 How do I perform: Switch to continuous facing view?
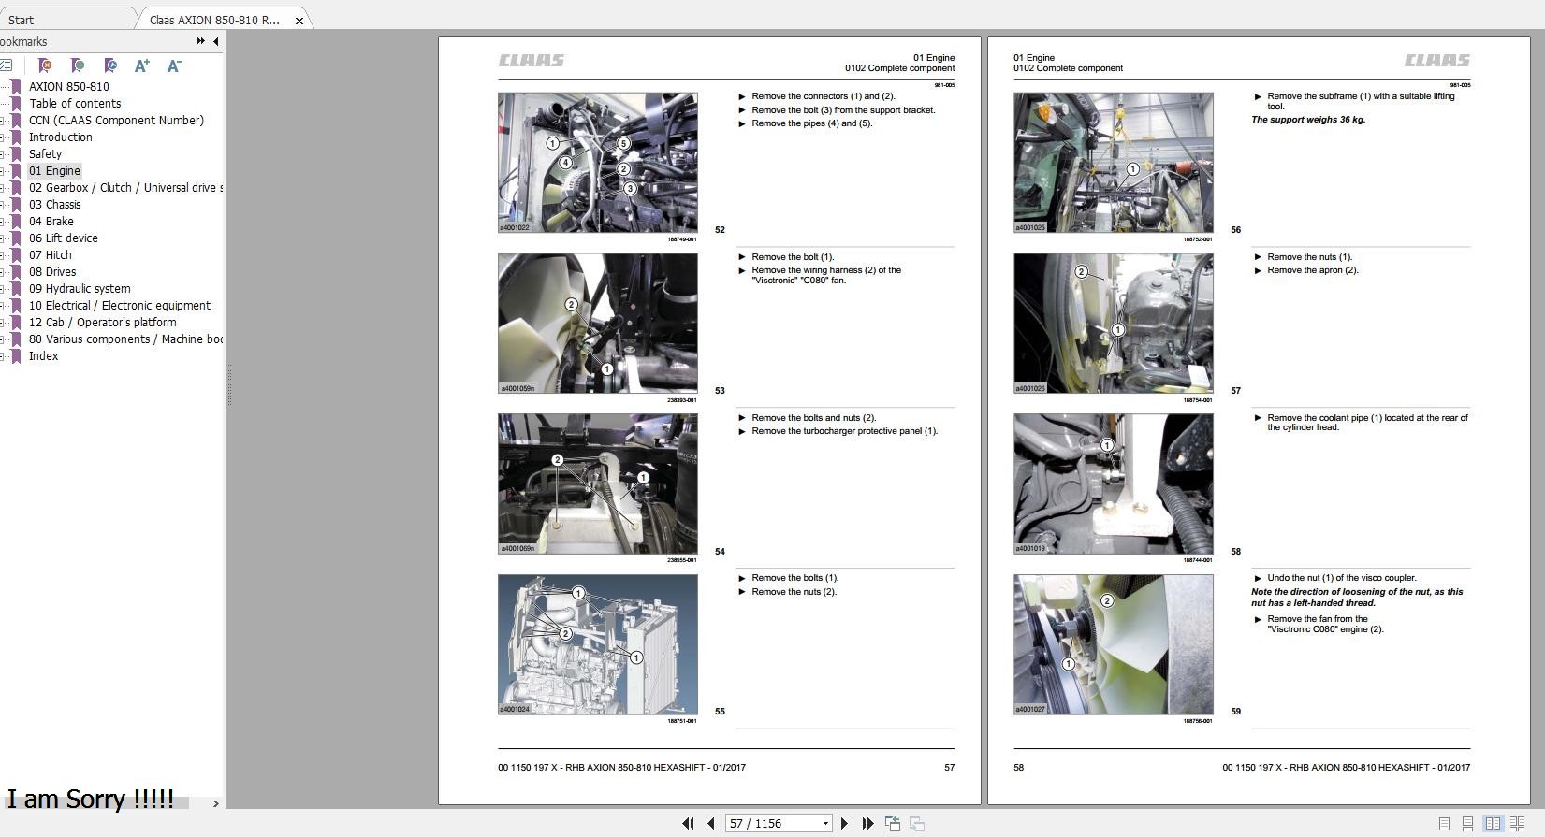pyautogui.click(x=1517, y=824)
